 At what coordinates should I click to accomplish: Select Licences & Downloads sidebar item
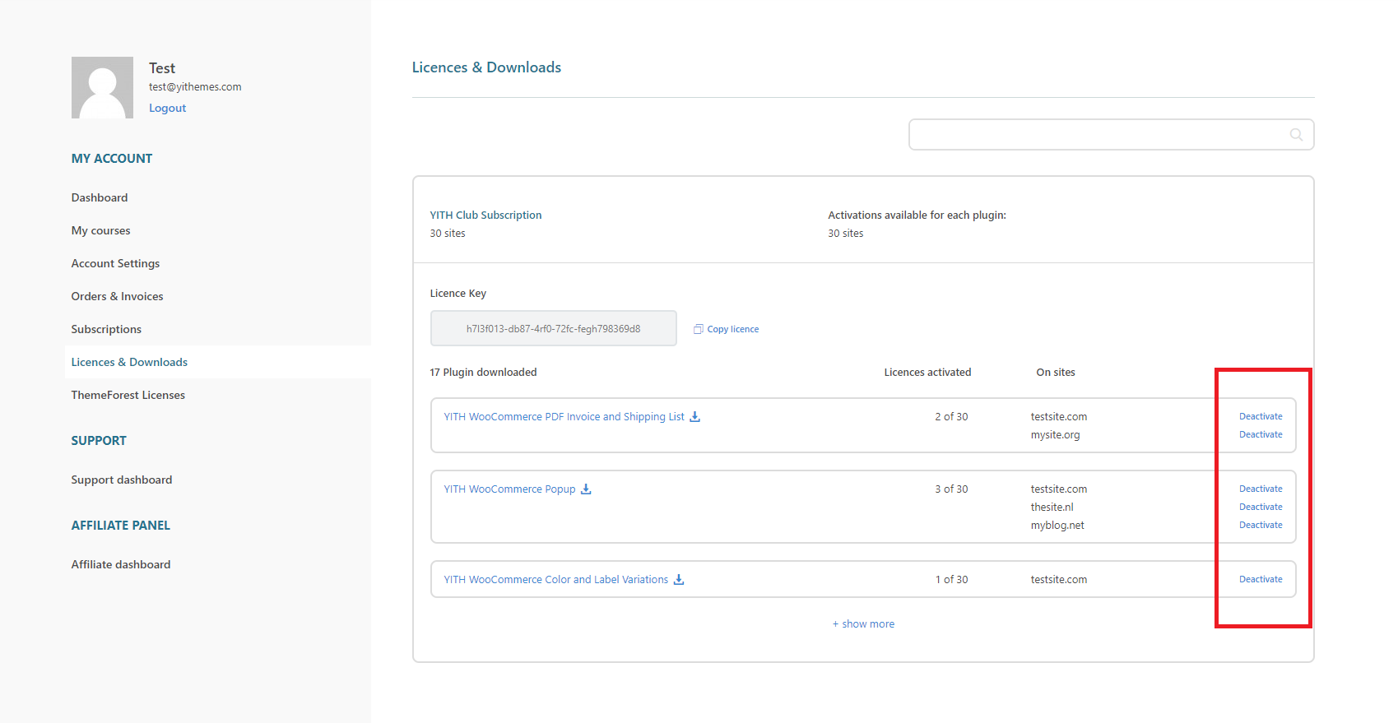pos(129,362)
